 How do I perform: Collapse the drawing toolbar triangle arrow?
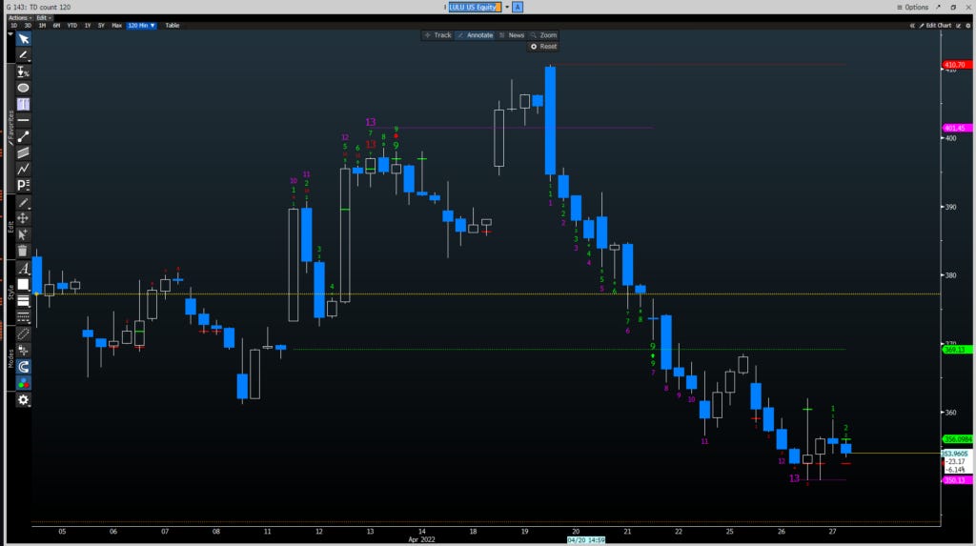(10, 33)
